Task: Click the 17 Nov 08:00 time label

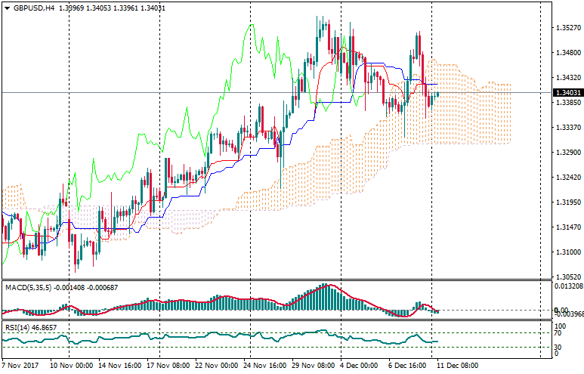Action: 168,365
